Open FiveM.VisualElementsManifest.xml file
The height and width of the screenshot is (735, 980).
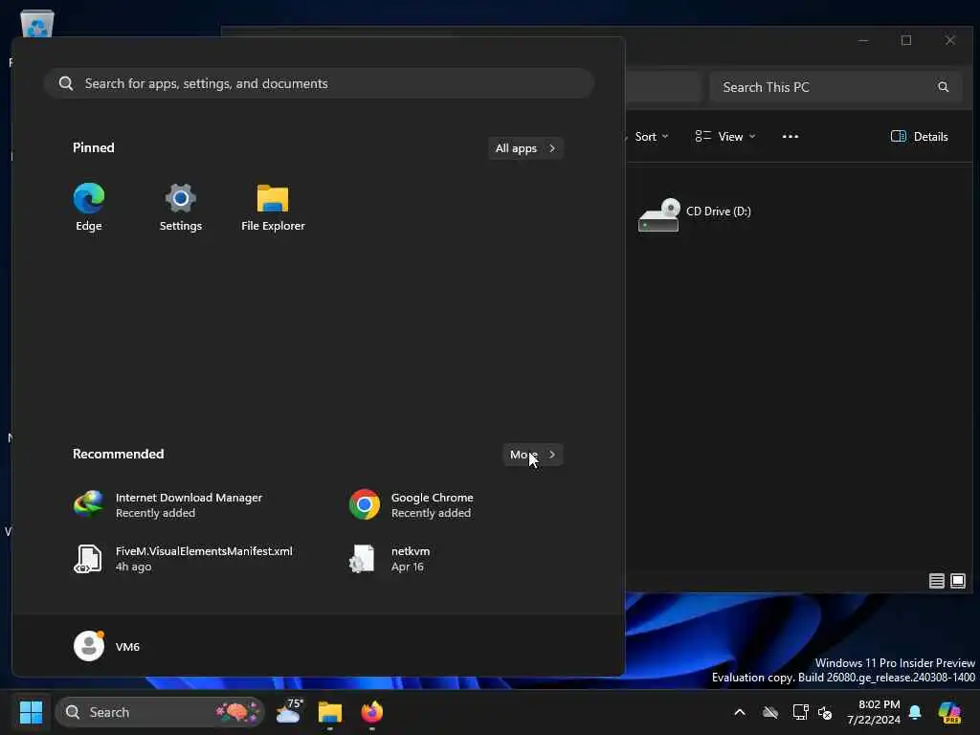[183, 559]
